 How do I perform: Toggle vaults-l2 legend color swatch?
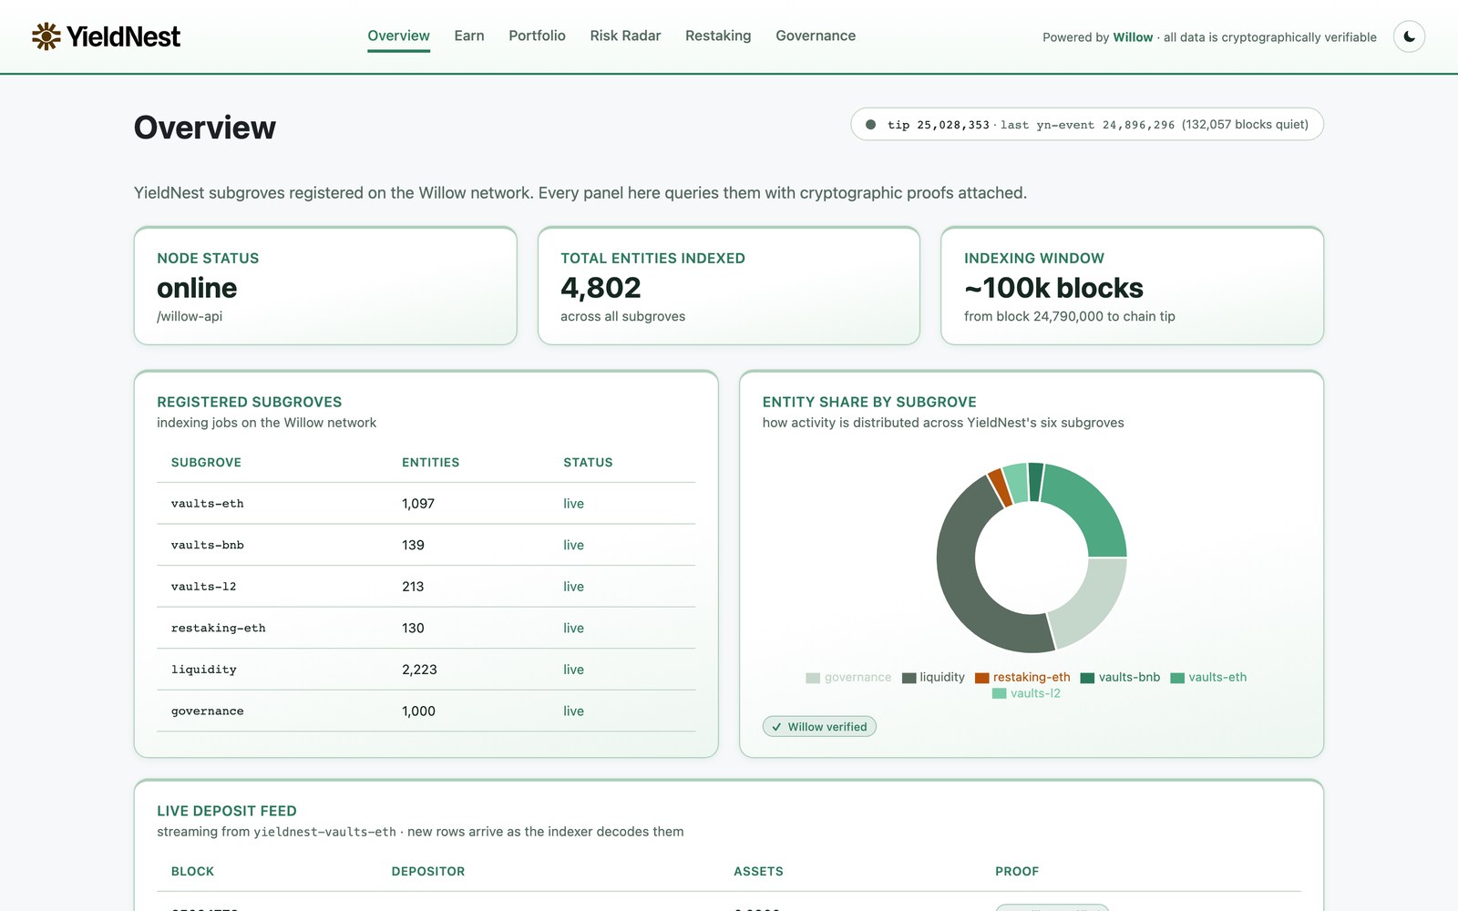pyautogui.click(x=999, y=694)
